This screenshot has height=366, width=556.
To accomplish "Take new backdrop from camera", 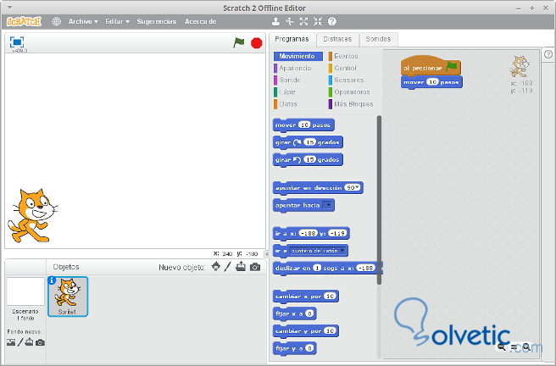I will coord(40,342).
